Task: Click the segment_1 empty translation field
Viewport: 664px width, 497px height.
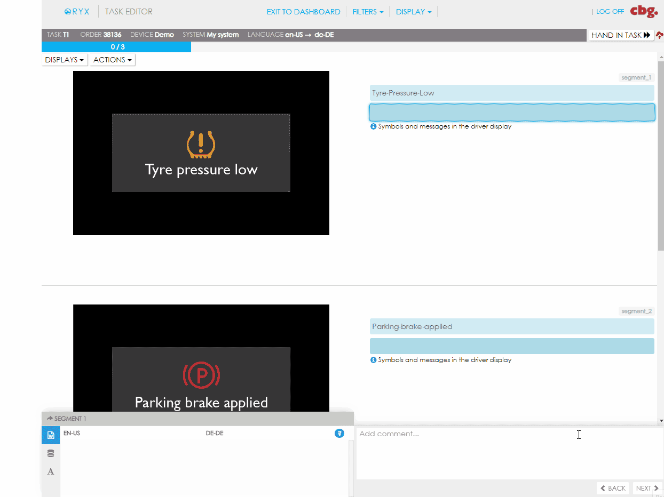Action: tap(512, 113)
